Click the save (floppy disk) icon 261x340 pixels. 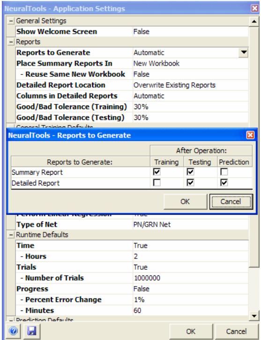tap(32, 331)
